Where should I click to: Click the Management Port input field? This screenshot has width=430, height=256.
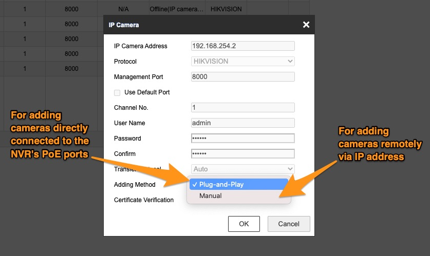242,76
